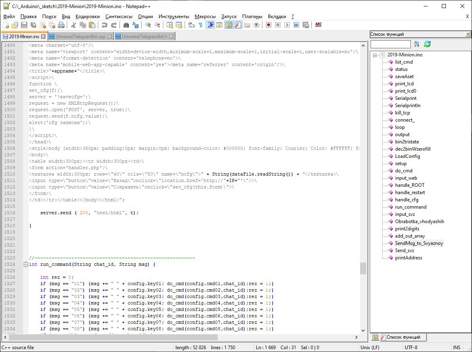Toggle show all characters pilcrow icon
472x352 pixels.
pos(200,25)
